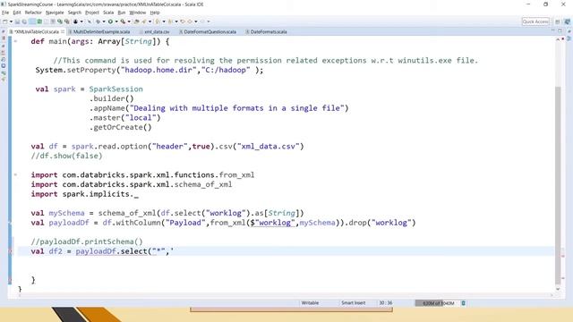Screen dimensions: 573x322
Task: Open the Help menu
Action: [x=155, y=13]
